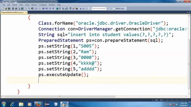Open the Window menu
This screenshot has height=107, width=191.
click(x=52, y=5)
